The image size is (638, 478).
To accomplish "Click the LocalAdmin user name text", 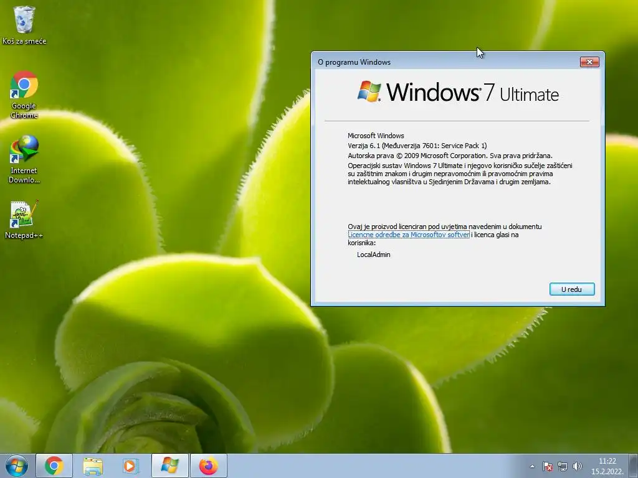I will (374, 255).
